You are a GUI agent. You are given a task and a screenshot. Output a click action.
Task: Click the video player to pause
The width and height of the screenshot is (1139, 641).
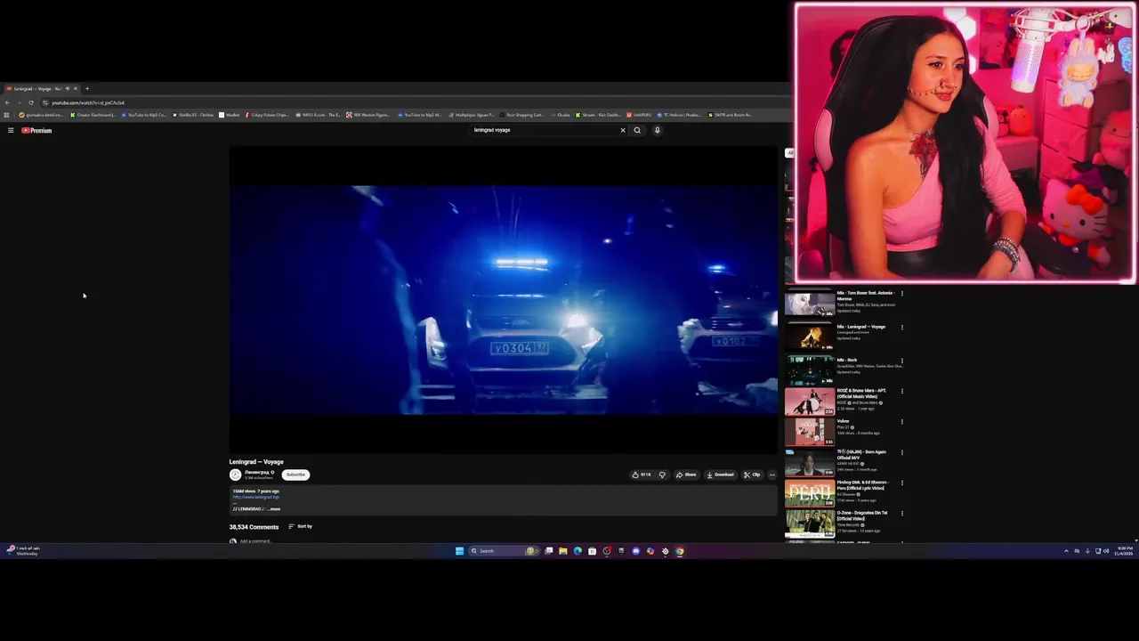(x=504, y=300)
